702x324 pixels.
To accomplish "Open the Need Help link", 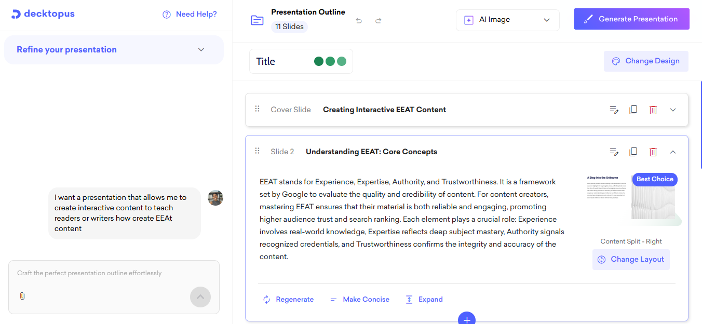I will tap(190, 14).
